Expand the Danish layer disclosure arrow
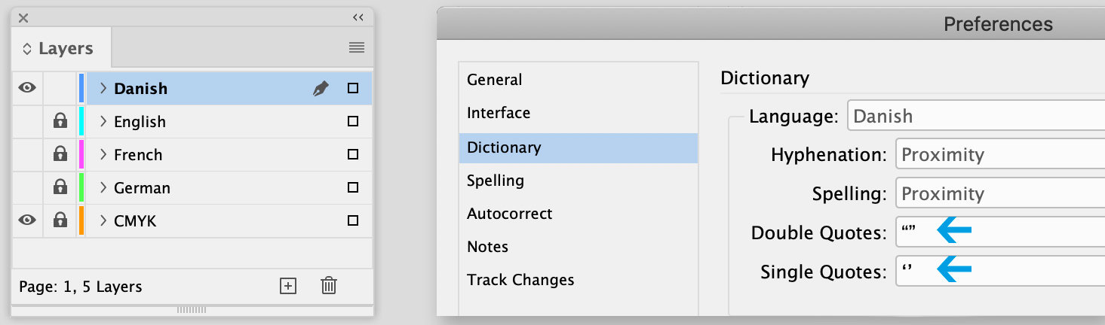The width and height of the screenshot is (1105, 325). point(104,89)
